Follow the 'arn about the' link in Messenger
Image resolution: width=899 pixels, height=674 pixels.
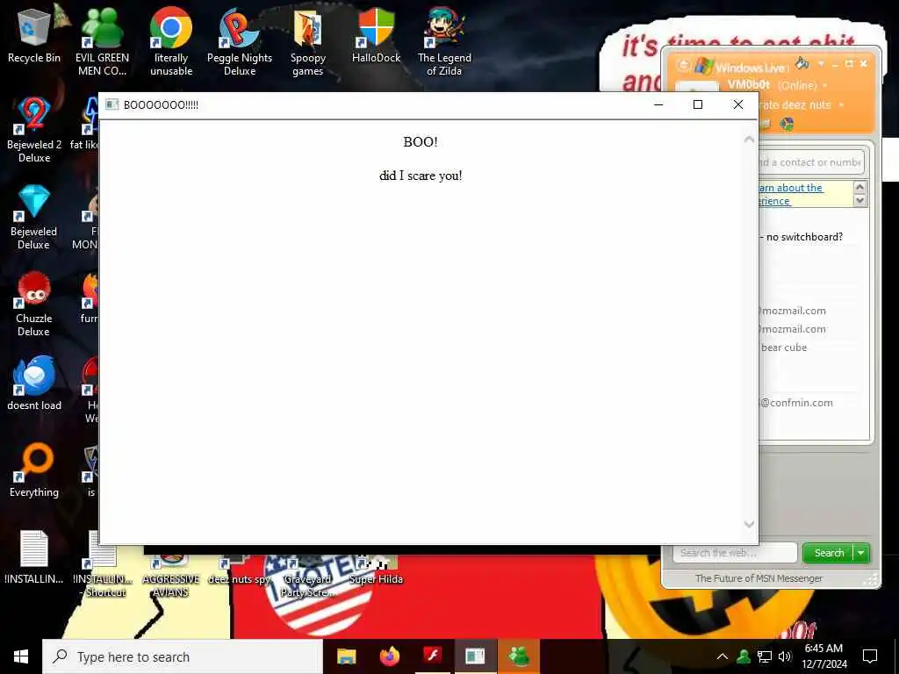(791, 188)
